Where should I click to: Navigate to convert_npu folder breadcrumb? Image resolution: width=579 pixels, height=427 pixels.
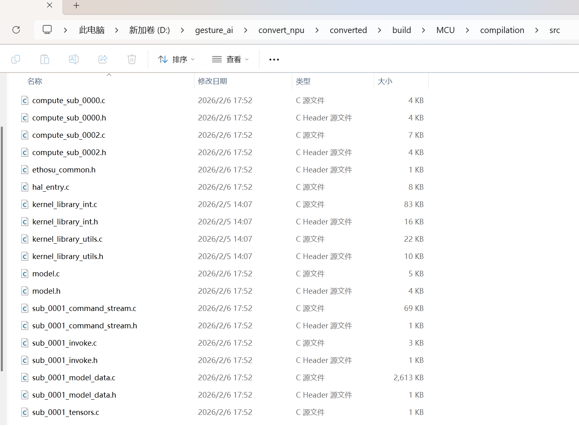tap(281, 30)
